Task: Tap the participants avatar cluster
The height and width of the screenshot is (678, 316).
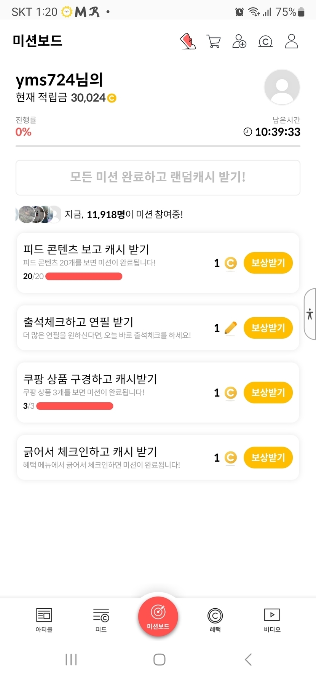Action: pyautogui.click(x=38, y=214)
